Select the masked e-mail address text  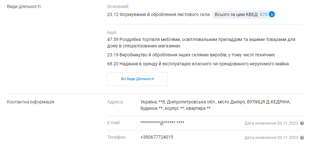coord(162,123)
